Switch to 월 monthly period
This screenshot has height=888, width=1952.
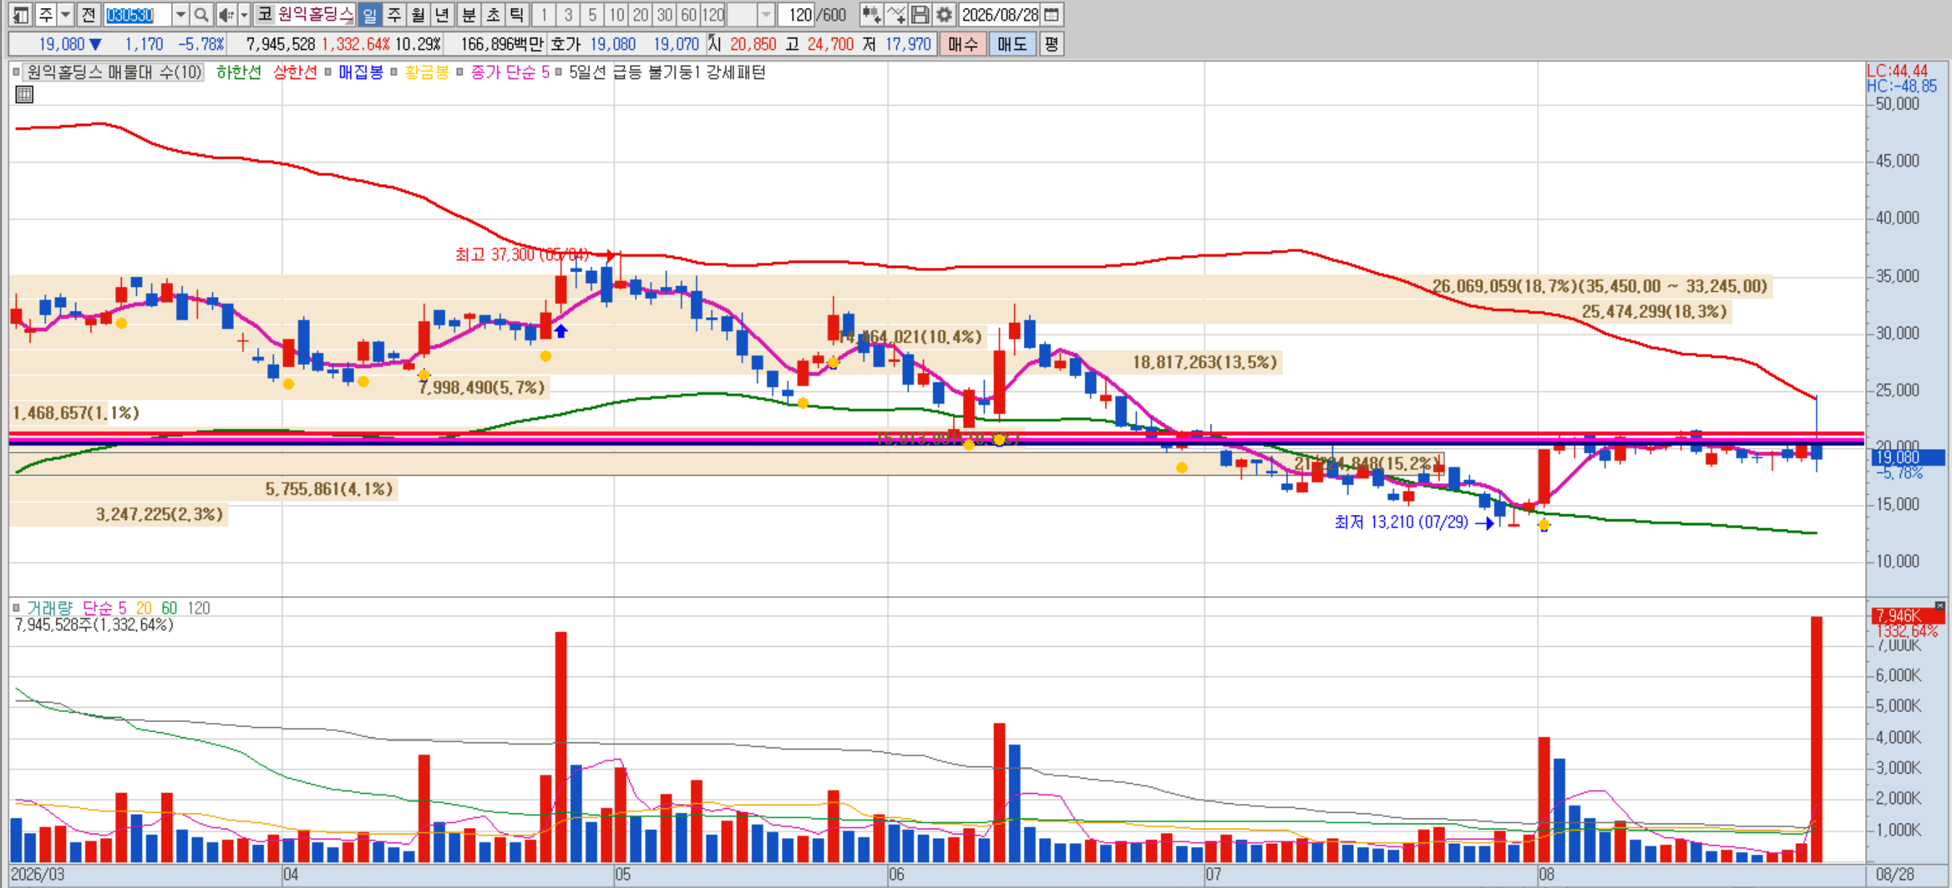(418, 14)
